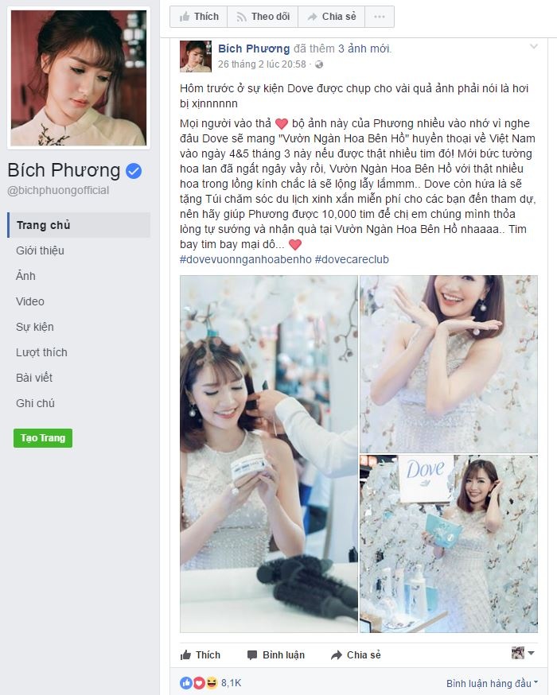Like the post with bottom Thích button
The image size is (557, 695).
[201, 654]
